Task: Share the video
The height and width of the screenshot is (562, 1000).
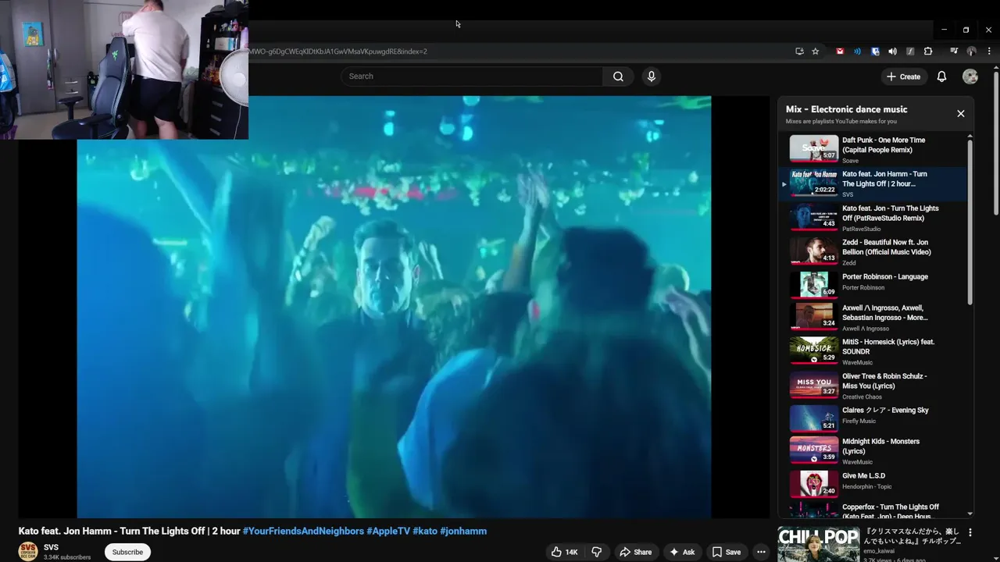Action: tap(635, 552)
